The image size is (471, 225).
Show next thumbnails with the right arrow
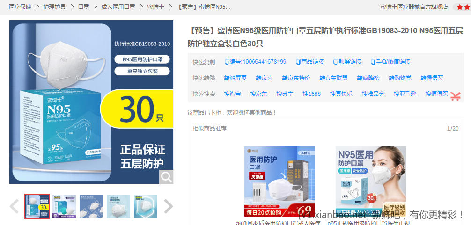point(168,206)
